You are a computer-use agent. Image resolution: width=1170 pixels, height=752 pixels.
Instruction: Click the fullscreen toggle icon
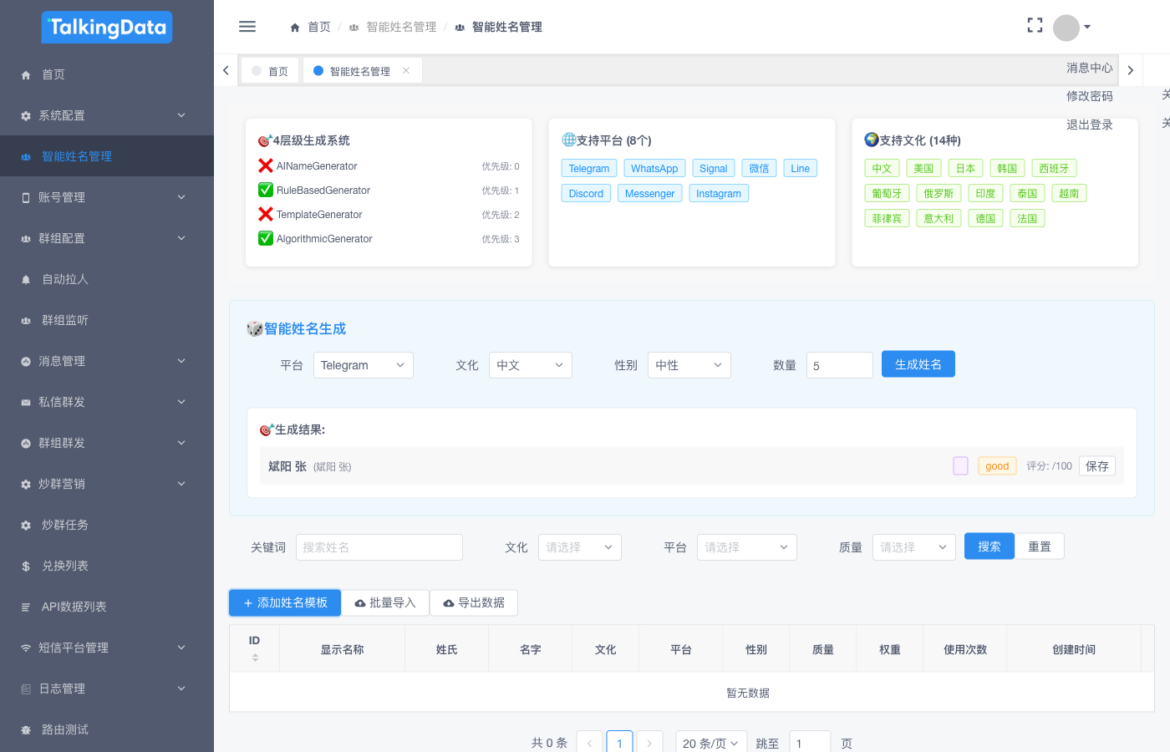point(1035,26)
